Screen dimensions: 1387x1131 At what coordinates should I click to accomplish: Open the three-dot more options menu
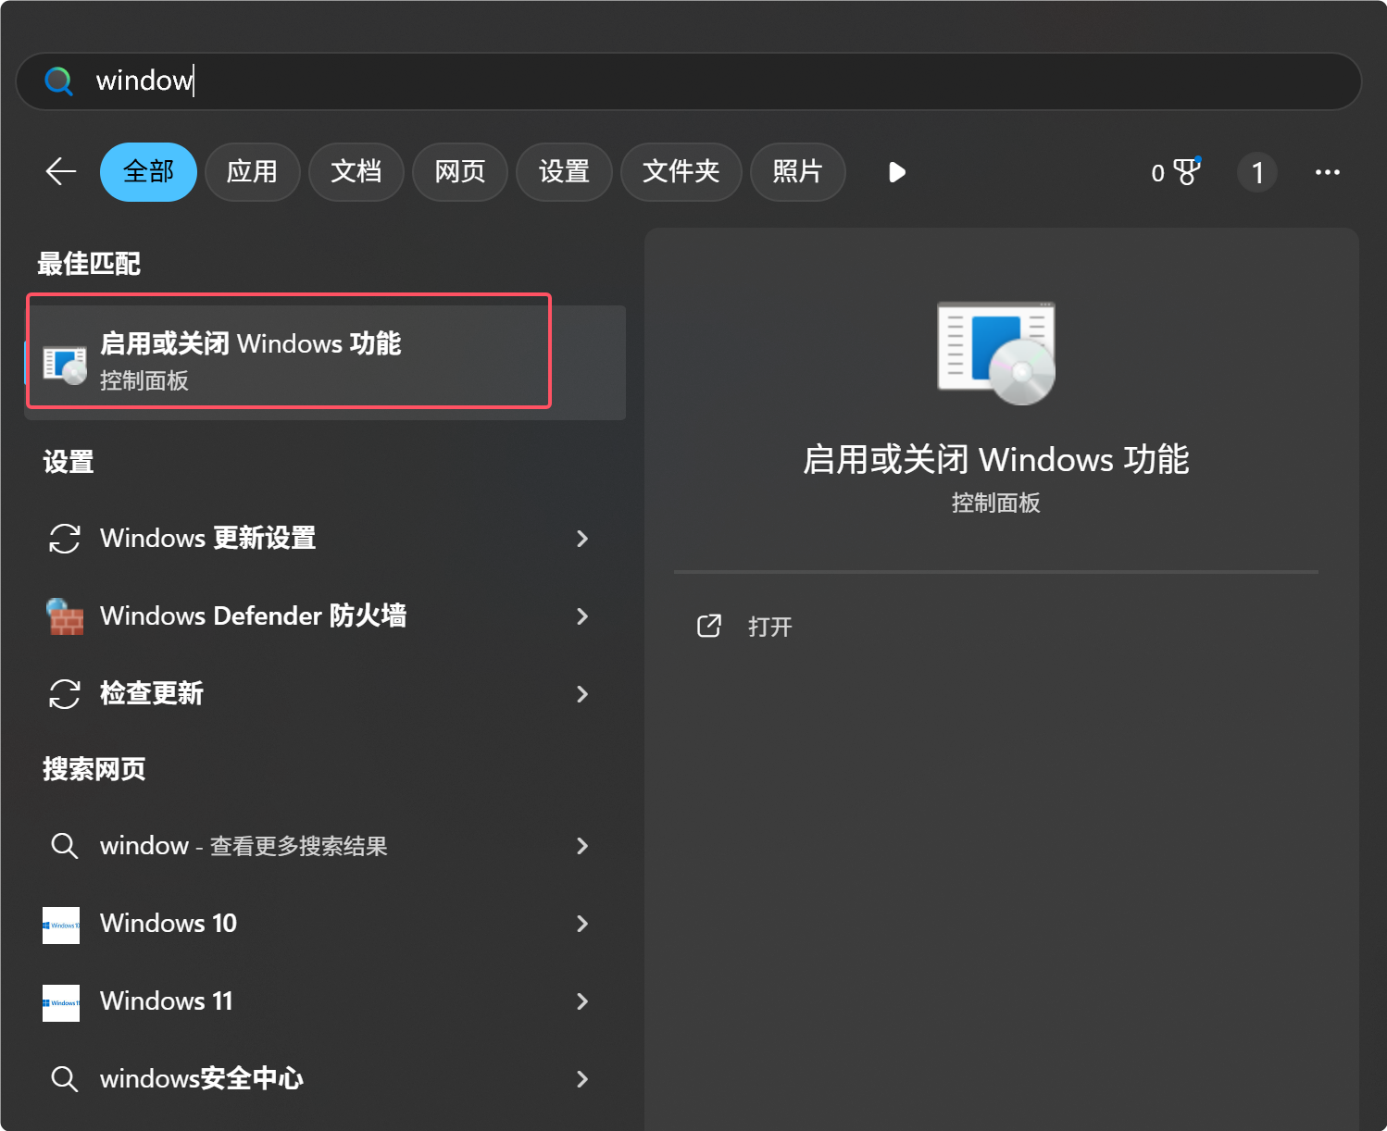(1328, 172)
